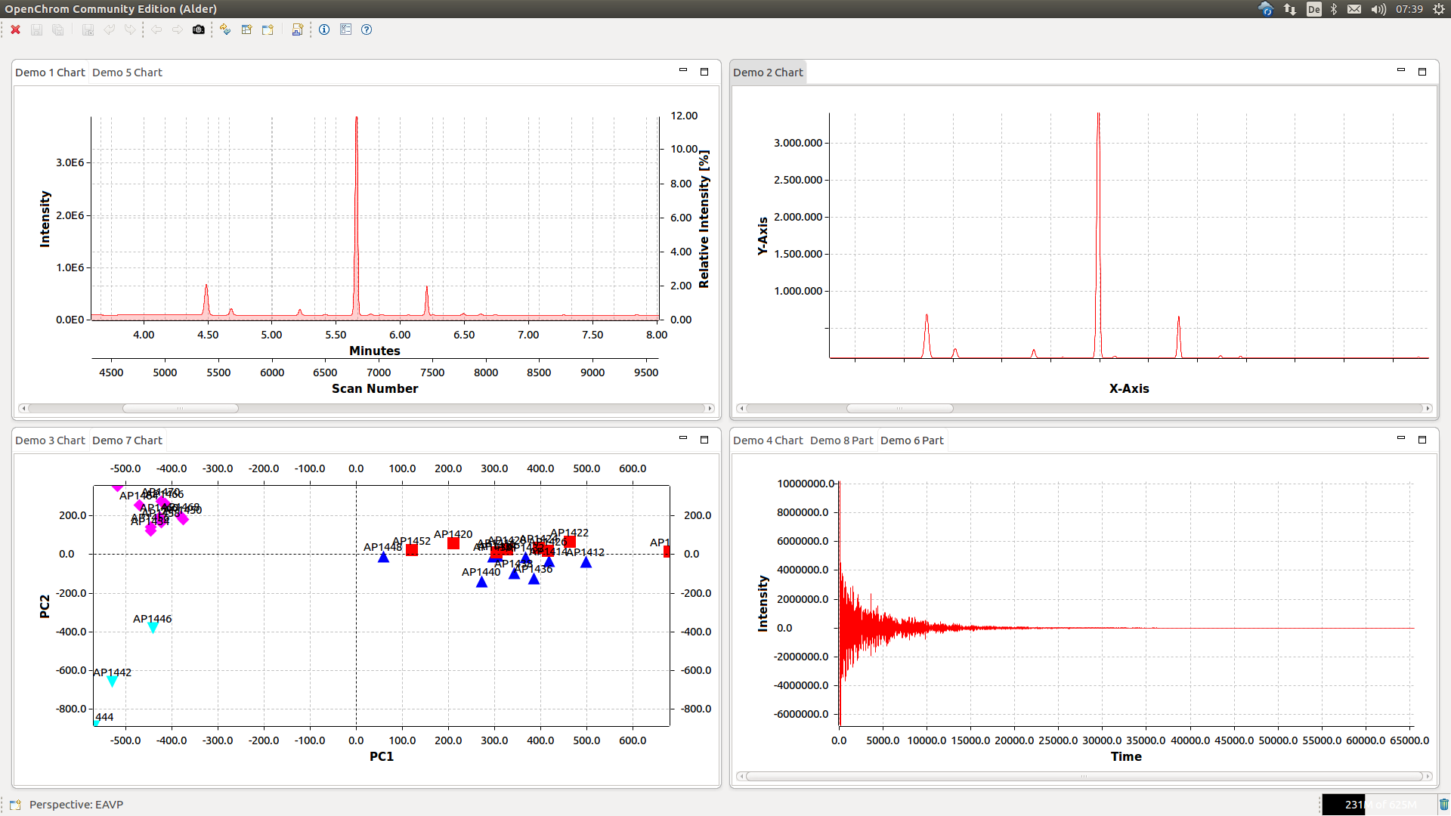
Task: Click left arrow of Demo 4 scrollbar
Action: click(x=741, y=776)
